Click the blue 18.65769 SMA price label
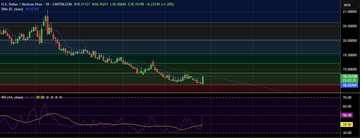Screen dimensions: 360x138 [349, 85]
